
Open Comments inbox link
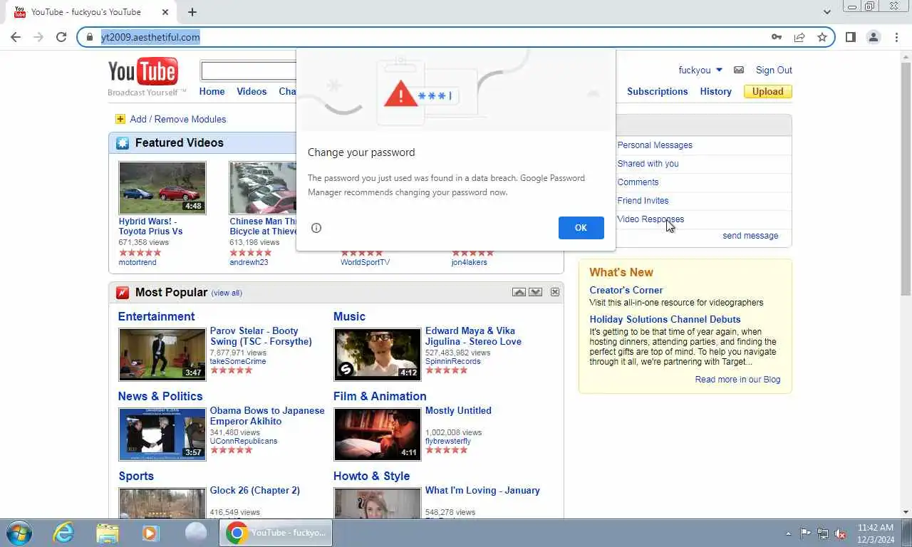[x=638, y=182]
